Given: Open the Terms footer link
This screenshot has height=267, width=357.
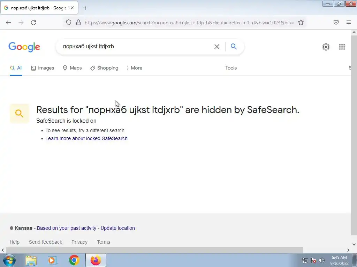Looking at the screenshot, I should point(104,242).
